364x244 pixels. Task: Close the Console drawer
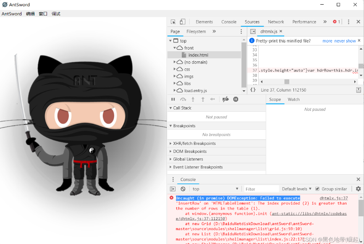click(358, 179)
